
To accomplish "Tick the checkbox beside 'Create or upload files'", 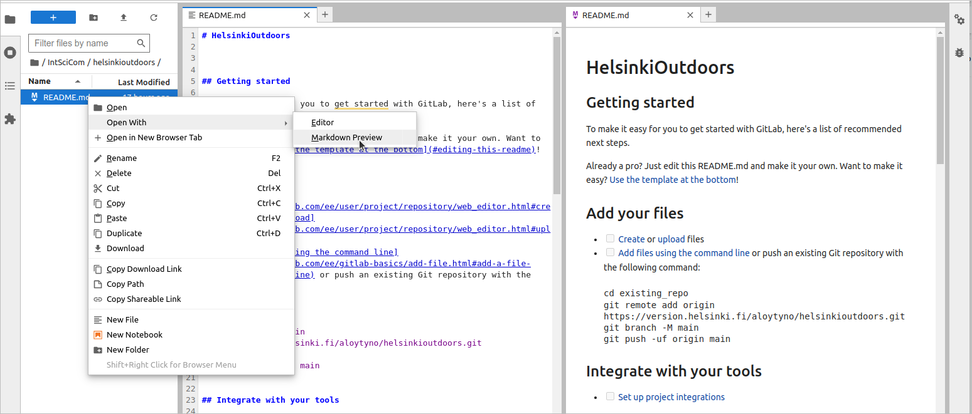I will (x=610, y=239).
